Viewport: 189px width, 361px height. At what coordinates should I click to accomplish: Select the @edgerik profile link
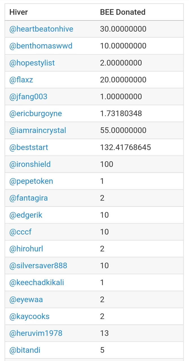click(x=26, y=215)
